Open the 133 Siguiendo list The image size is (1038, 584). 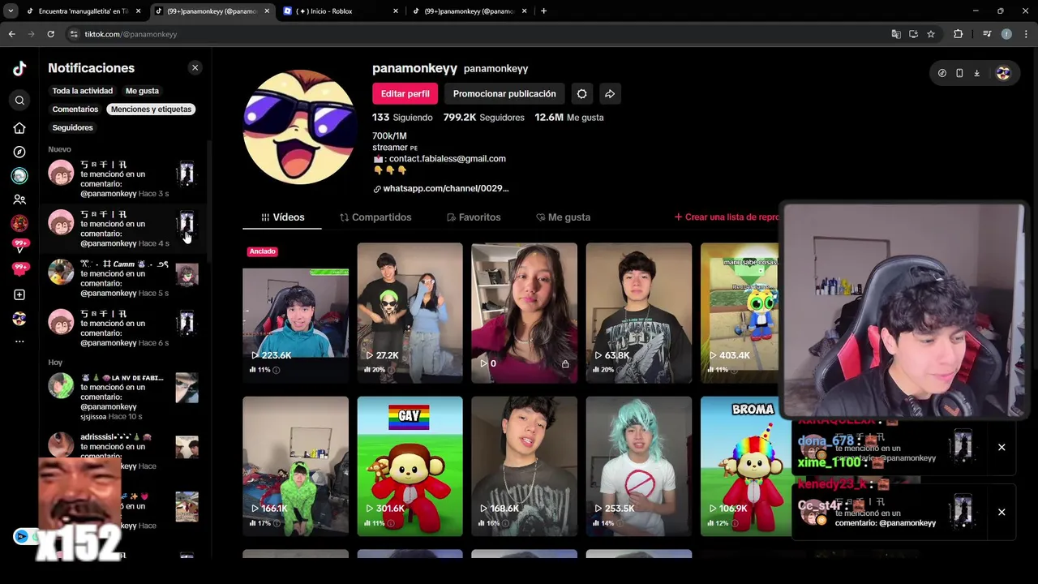coord(402,118)
